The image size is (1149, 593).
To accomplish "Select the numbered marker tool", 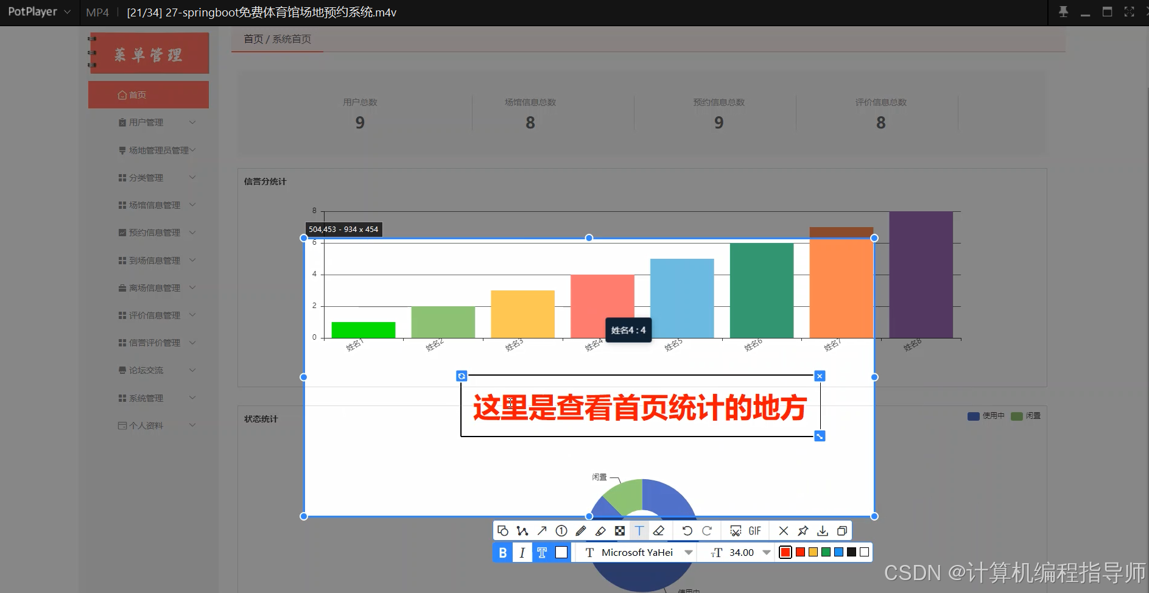I will [x=561, y=531].
